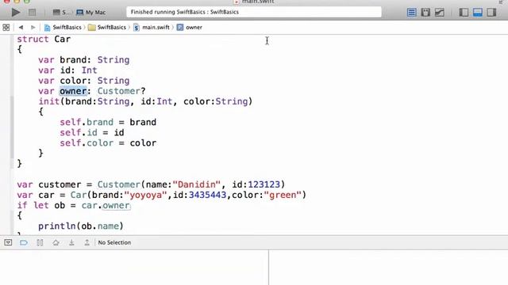Show the Version editor
The width and height of the screenshot is (508, 285).
[x=439, y=13]
